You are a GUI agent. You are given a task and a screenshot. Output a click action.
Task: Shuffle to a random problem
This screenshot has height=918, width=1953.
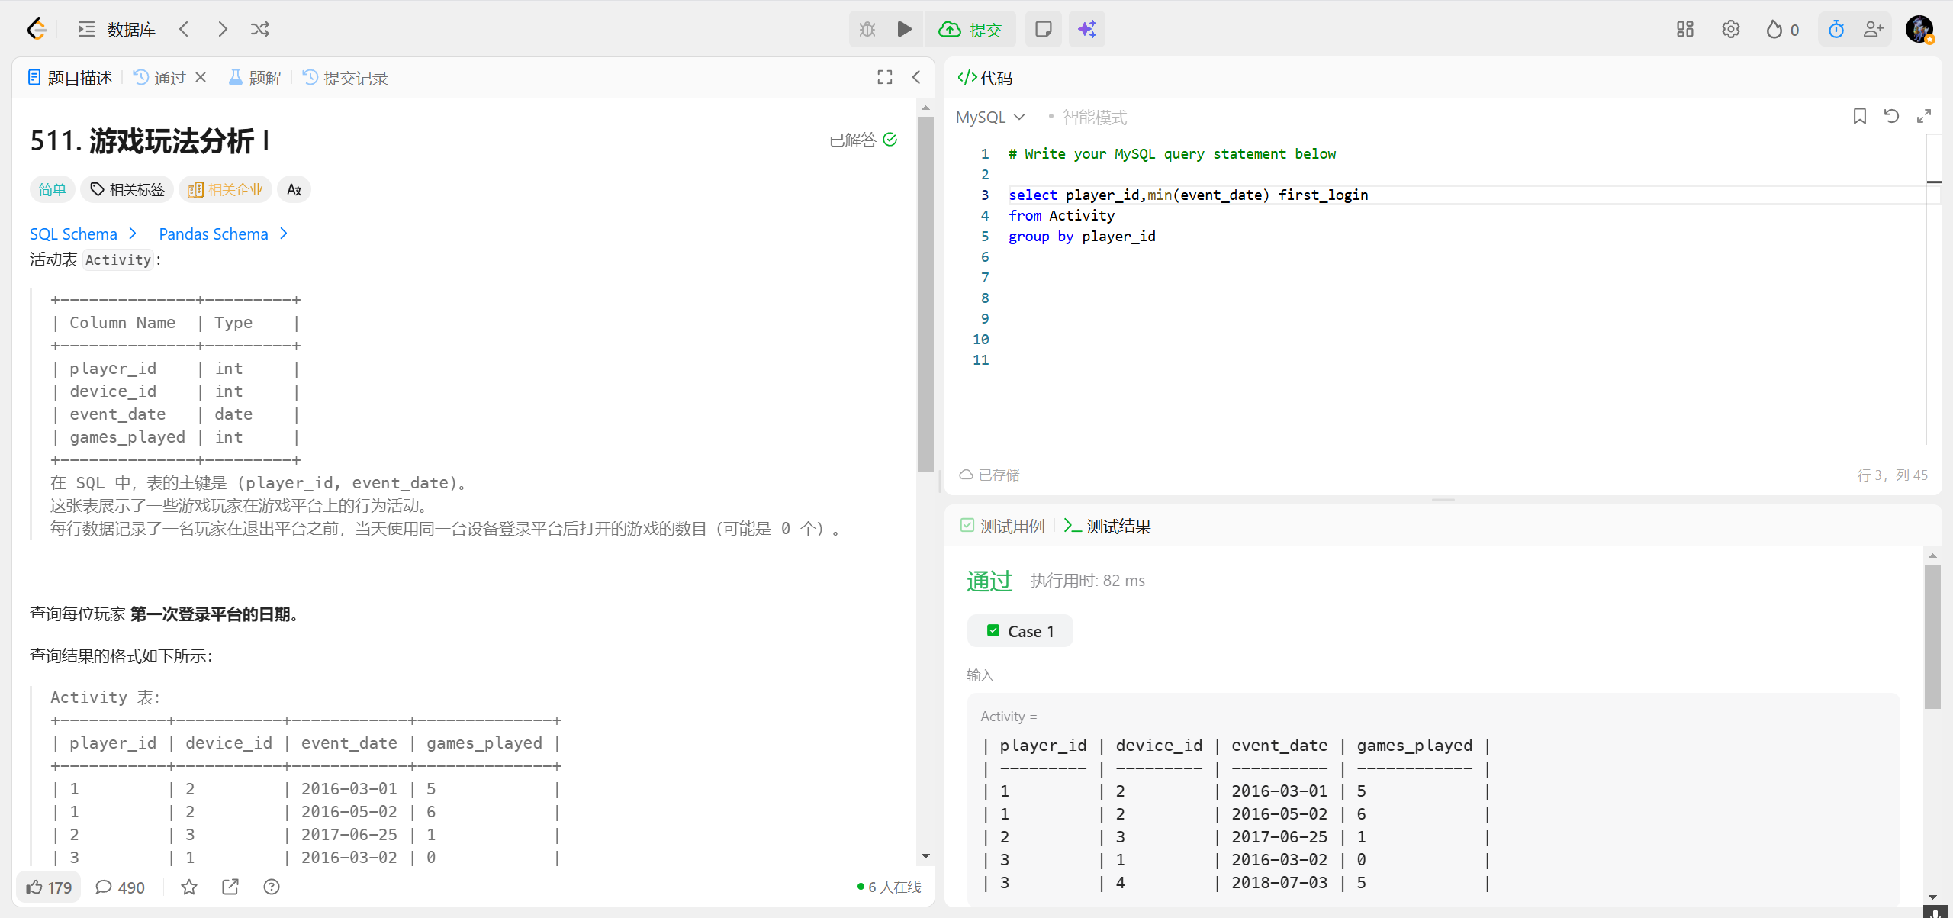pos(259,29)
